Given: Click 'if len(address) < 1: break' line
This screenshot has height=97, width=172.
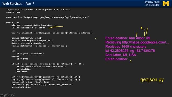Looking at the screenshot, I should point(28,28).
